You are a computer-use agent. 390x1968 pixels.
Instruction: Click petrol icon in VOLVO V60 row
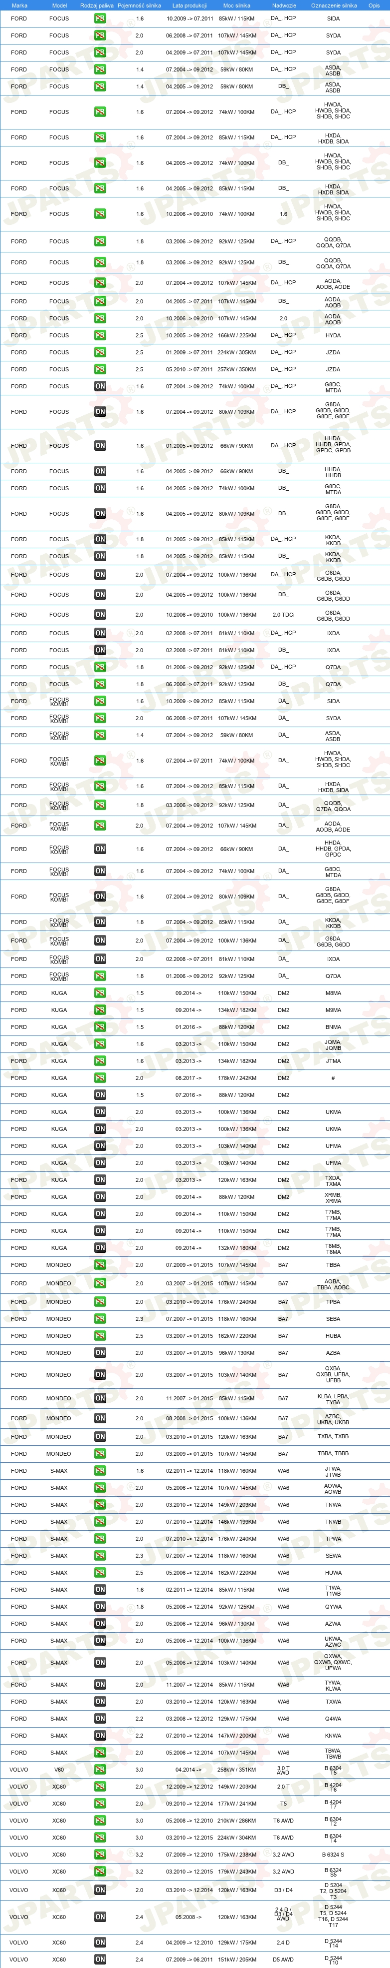pos(100,1770)
